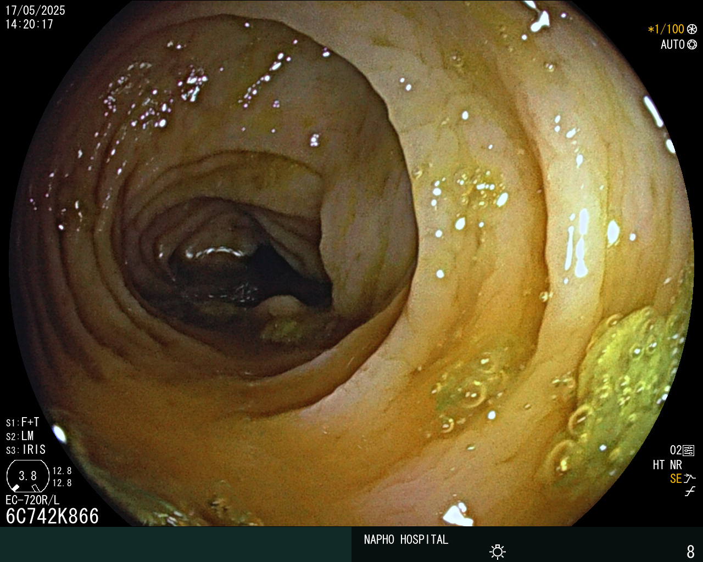Click the AUTO iris mode label
703x562 pixels.
tap(673, 44)
